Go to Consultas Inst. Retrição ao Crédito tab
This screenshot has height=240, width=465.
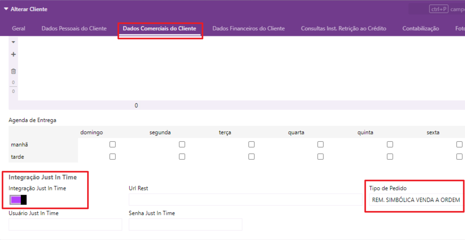343,29
